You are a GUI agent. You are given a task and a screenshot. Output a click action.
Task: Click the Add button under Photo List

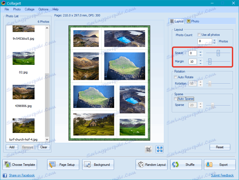[12, 147]
